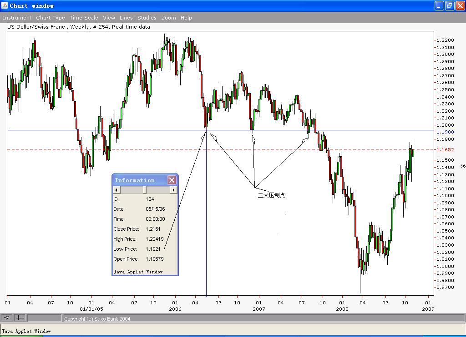Click the 1.1900 price axis label

tap(445, 132)
